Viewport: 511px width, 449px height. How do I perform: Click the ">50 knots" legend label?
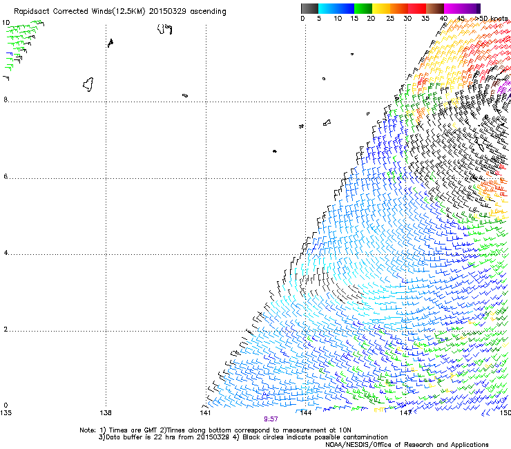coord(492,19)
